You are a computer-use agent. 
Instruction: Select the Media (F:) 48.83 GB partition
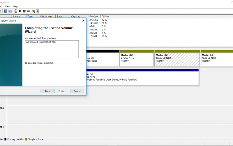tap(217, 60)
